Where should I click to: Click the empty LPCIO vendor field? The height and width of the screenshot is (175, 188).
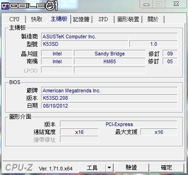pos(57,70)
